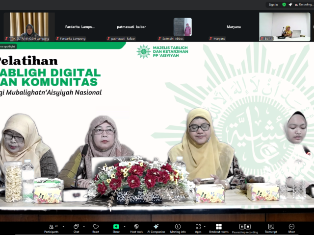Screen dimensions: 314x235
Task: Select patmawati kalbar participant tile
Action: click(x=131, y=27)
